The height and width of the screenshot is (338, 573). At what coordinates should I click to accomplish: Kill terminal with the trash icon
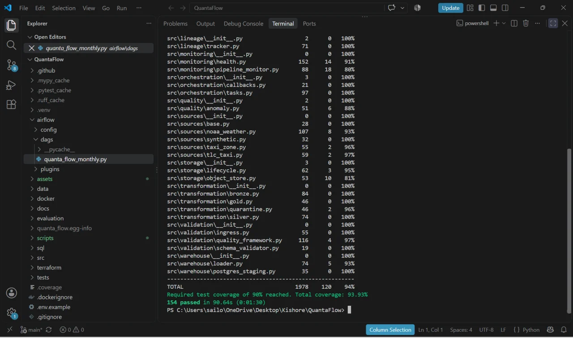click(526, 23)
